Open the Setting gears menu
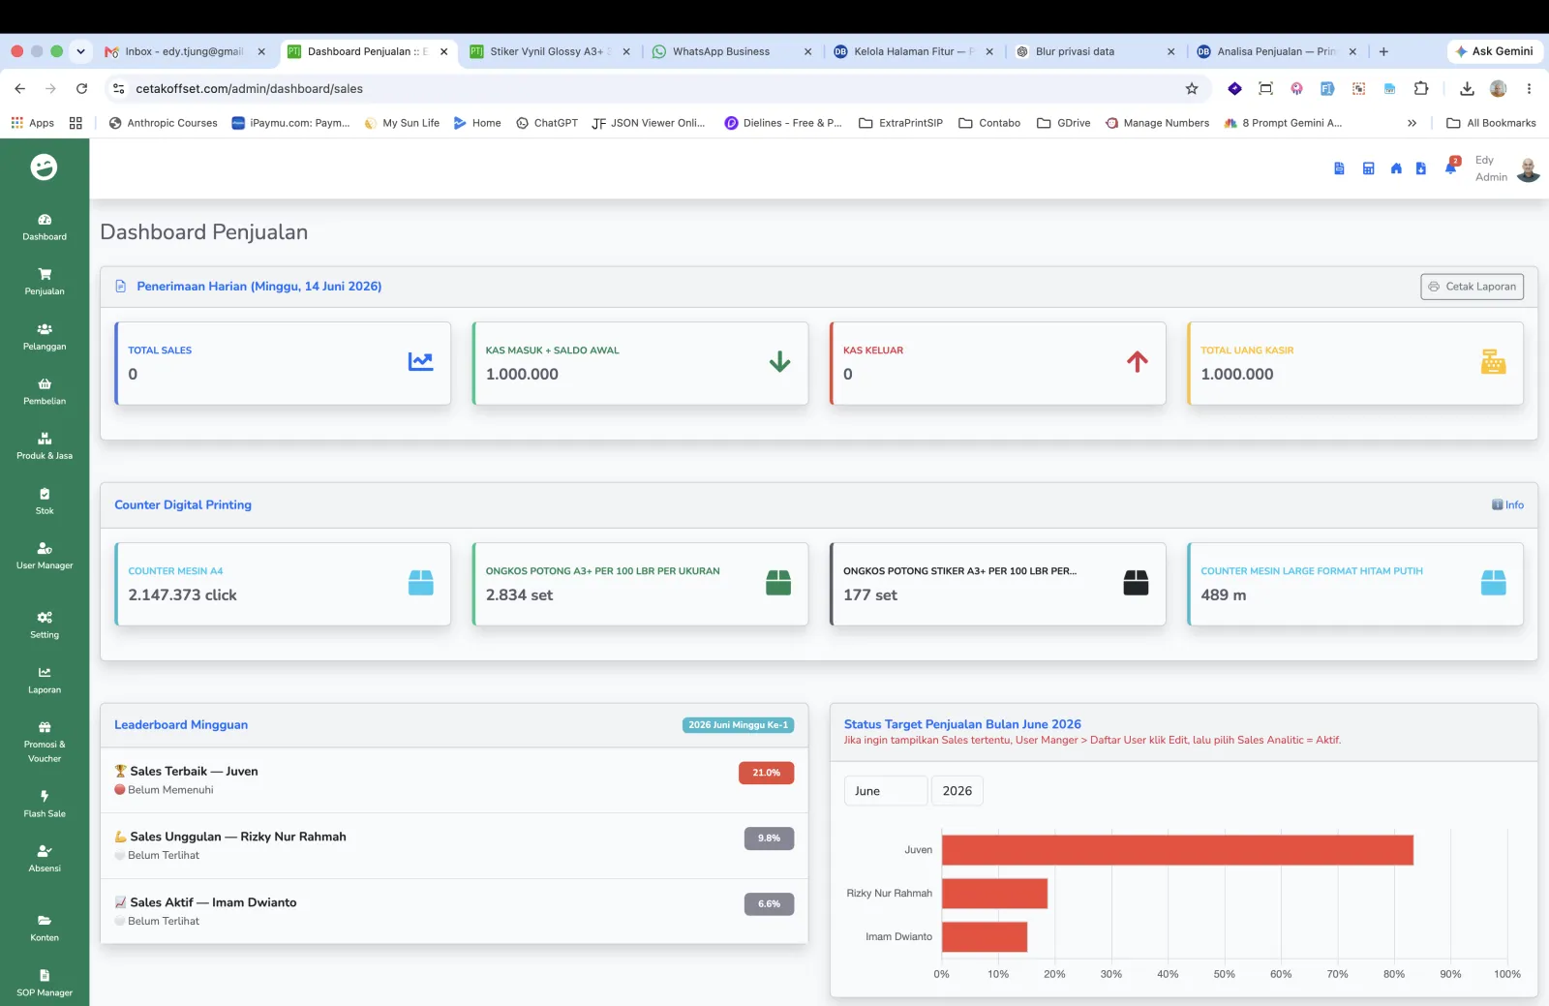Image resolution: width=1549 pixels, height=1006 pixels. click(x=45, y=625)
